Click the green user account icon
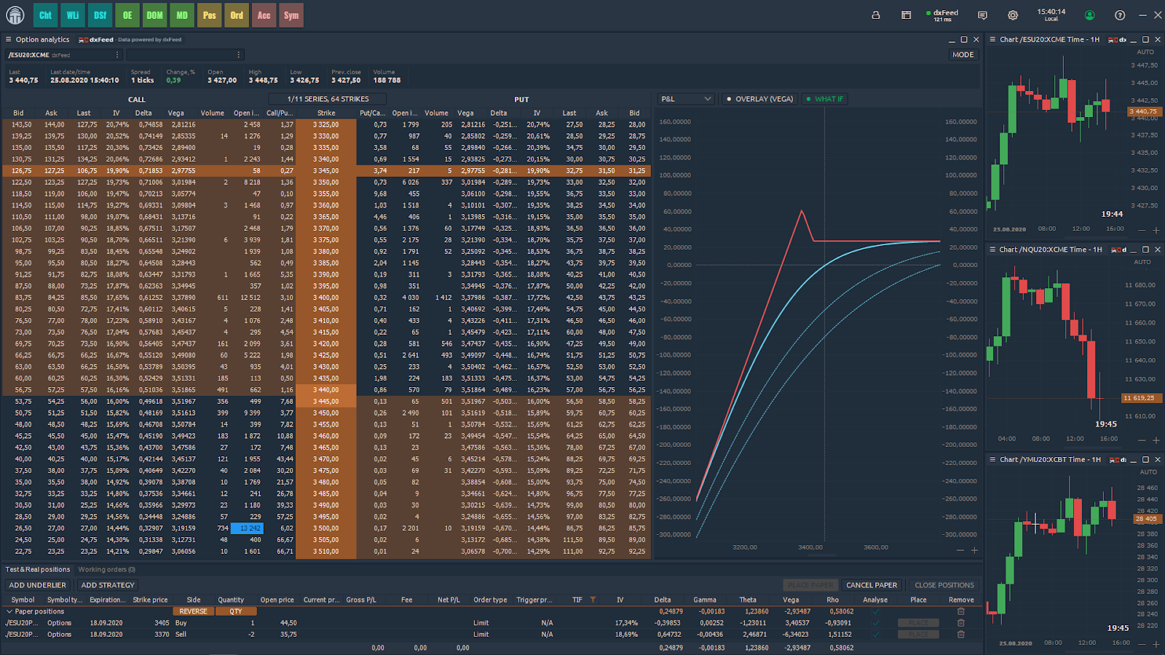The width and height of the screenshot is (1165, 655). pyautogui.click(x=1089, y=15)
